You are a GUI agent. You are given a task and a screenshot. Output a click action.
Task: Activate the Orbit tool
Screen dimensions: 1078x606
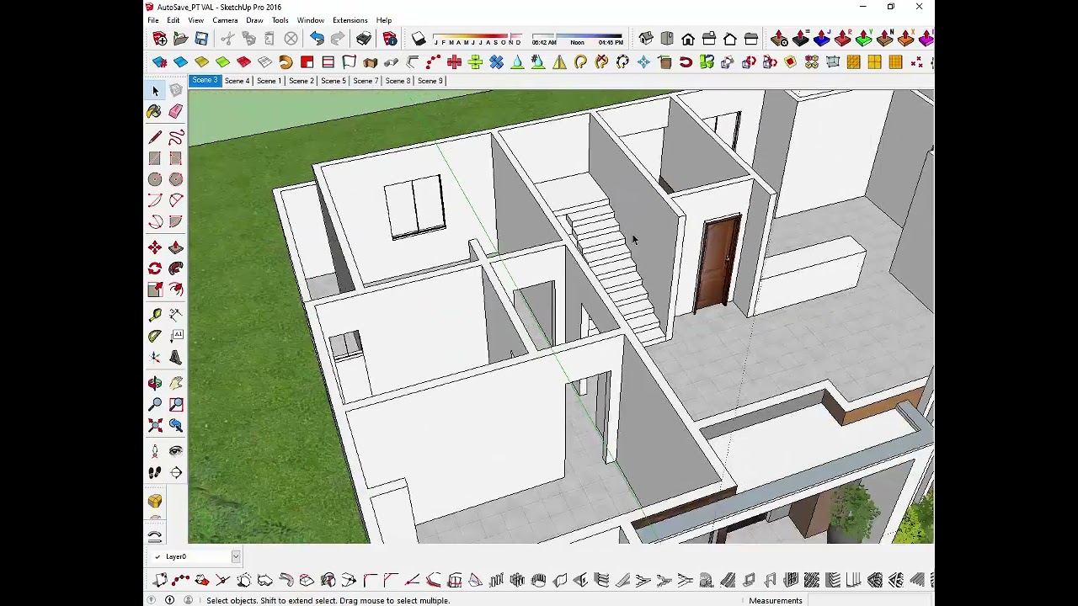pyautogui.click(x=155, y=383)
